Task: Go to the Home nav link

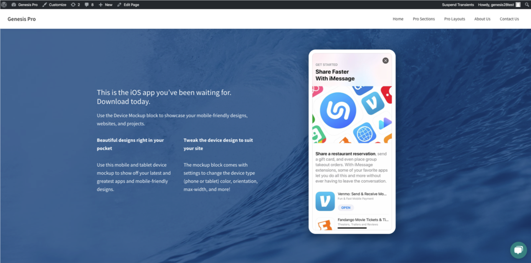Action: (398, 19)
